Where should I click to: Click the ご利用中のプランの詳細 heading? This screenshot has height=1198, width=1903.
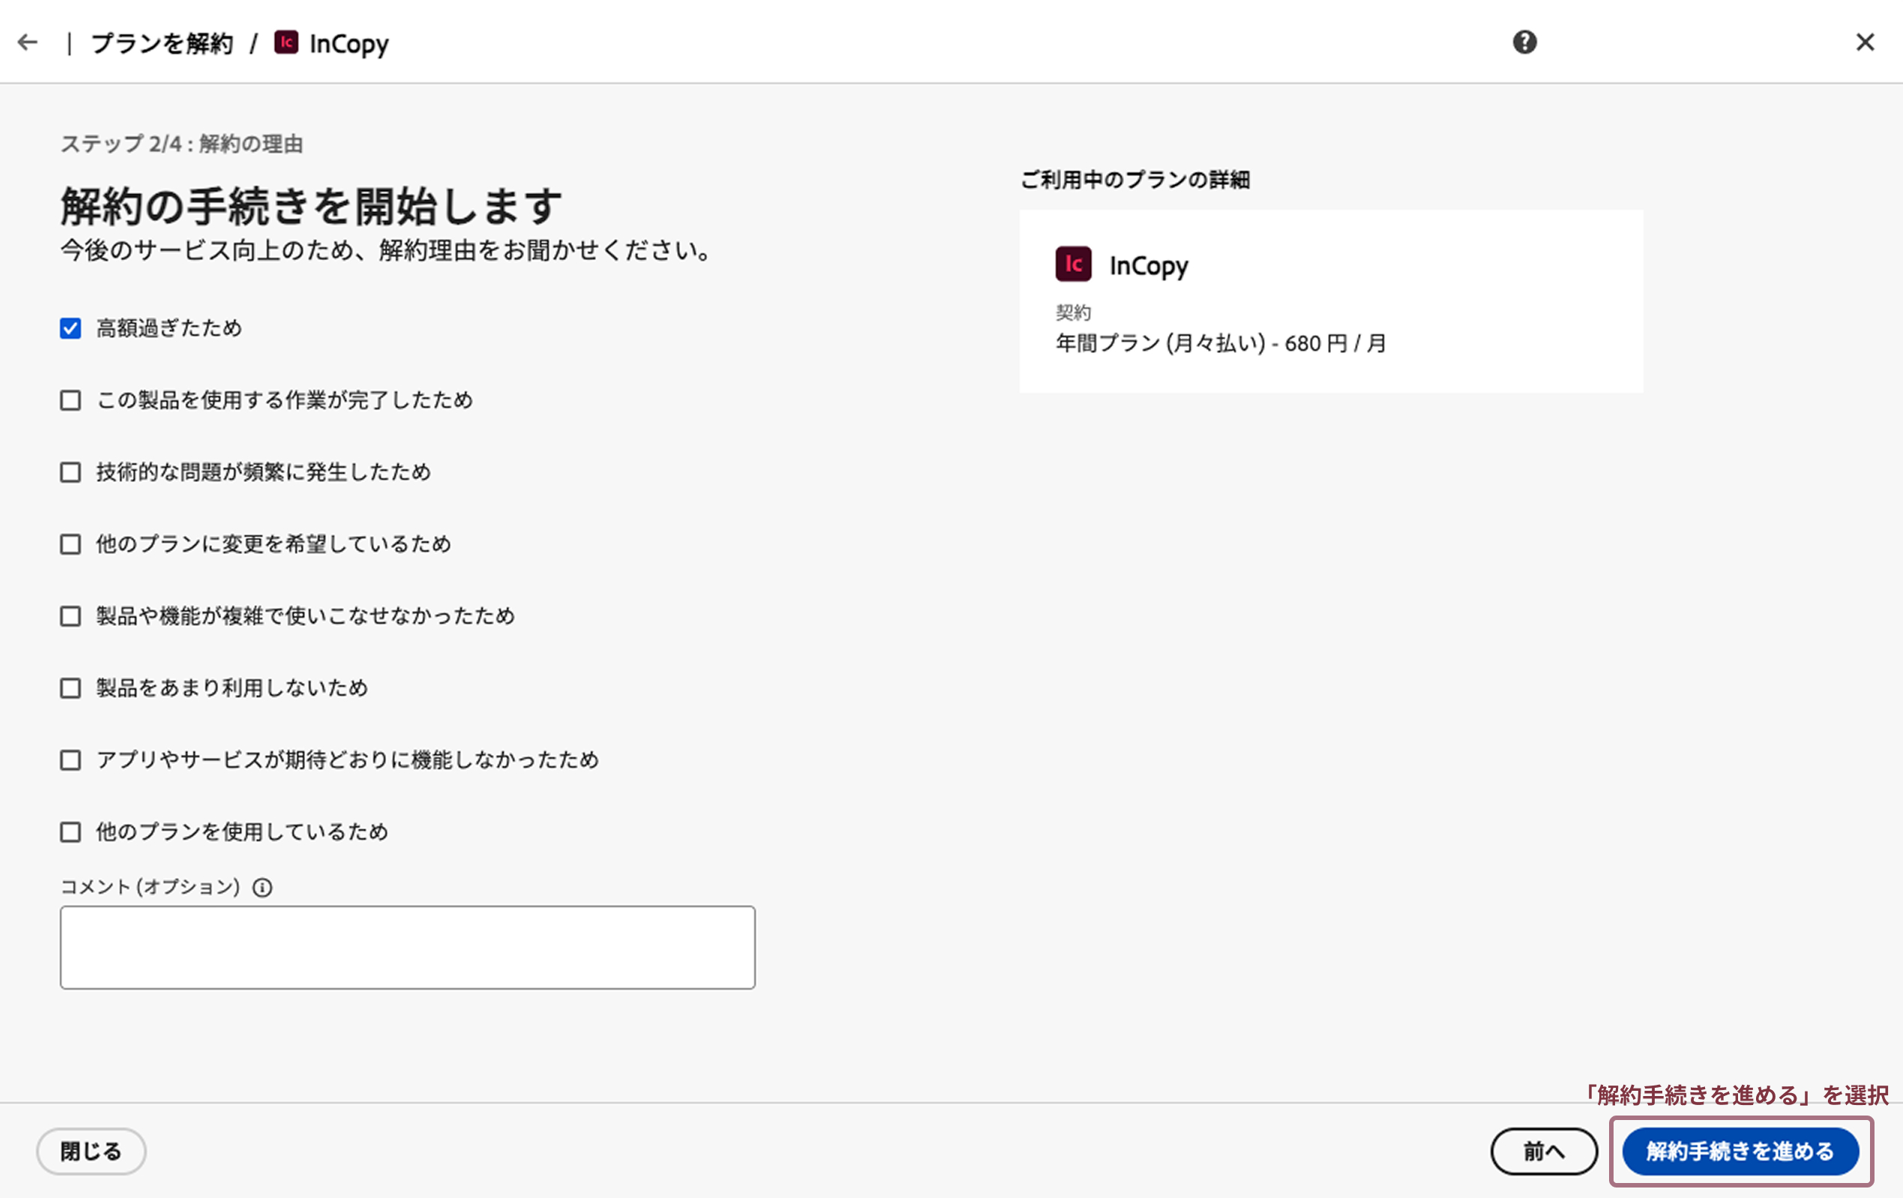[x=1135, y=179]
